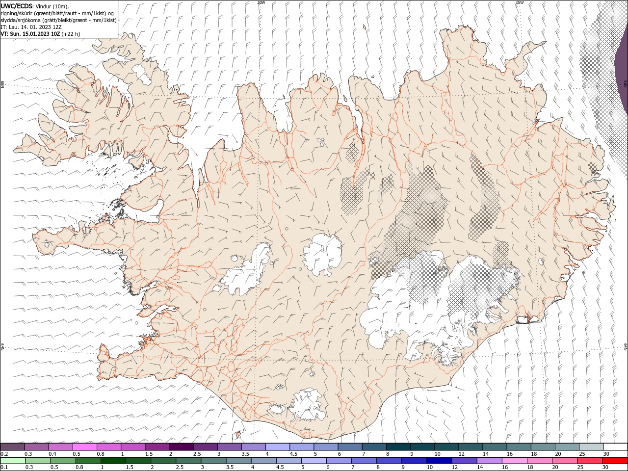This screenshot has width=628, height=471.
Task: Click the '10' label under the upper scale
Action: point(437,454)
